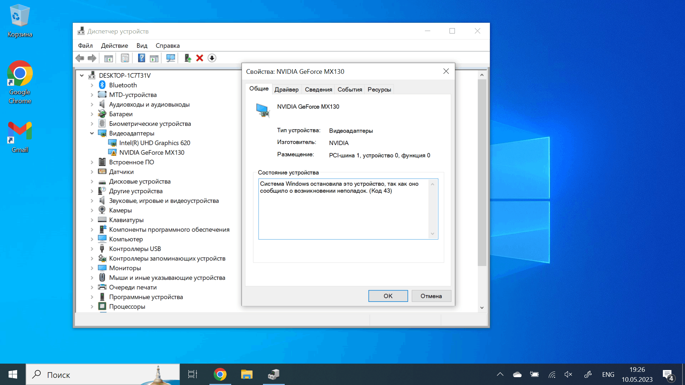The width and height of the screenshot is (685, 385).
Task: Open the Properties toolbar icon
Action: 125,58
